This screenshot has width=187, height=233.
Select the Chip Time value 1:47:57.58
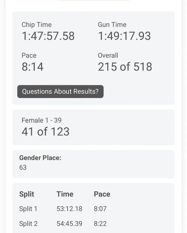click(x=48, y=36)
